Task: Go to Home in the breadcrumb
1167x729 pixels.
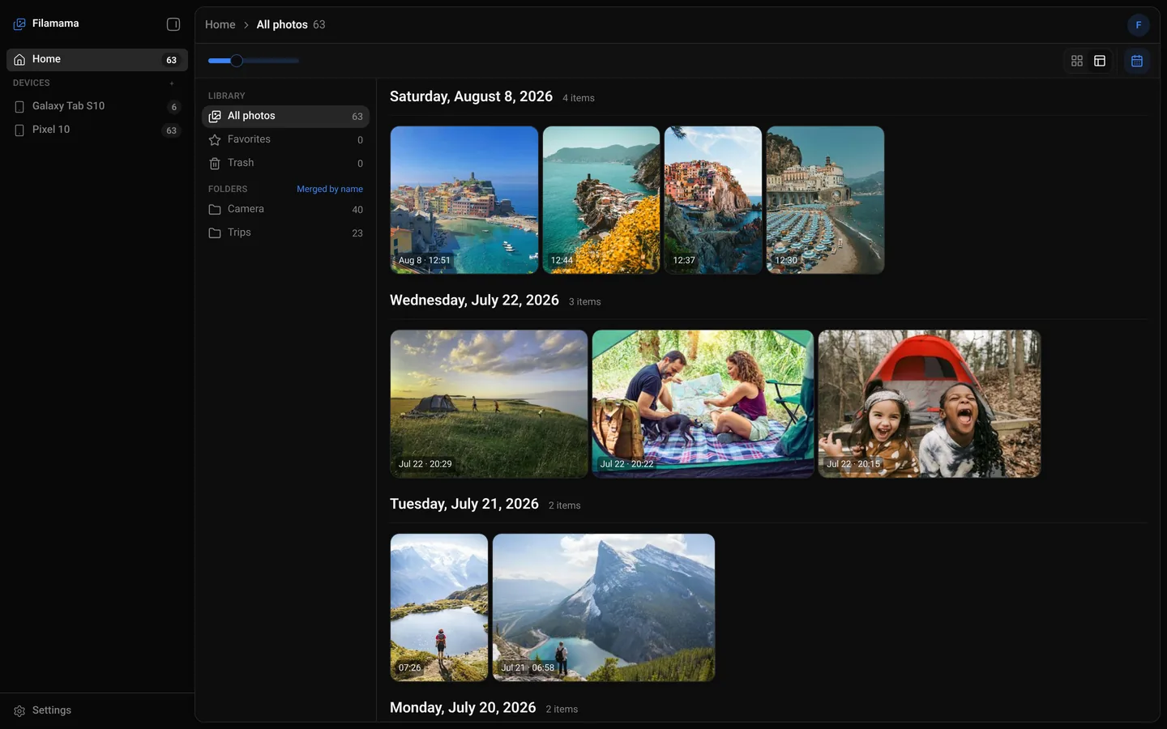Action: [x=220, y=25]
